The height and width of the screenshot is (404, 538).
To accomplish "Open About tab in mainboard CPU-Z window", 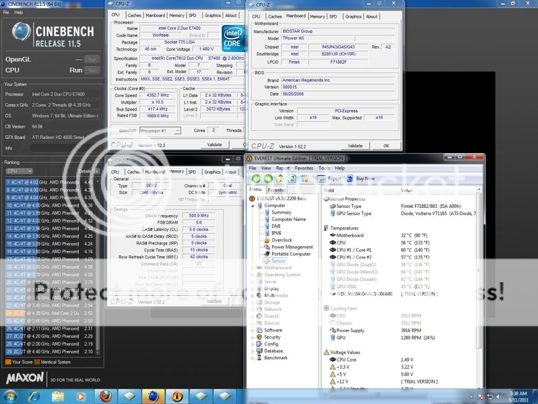I will coord(371,16).
